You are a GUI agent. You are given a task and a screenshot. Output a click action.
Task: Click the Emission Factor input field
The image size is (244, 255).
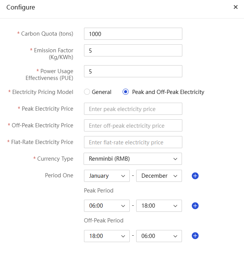(x=133, y=50)
